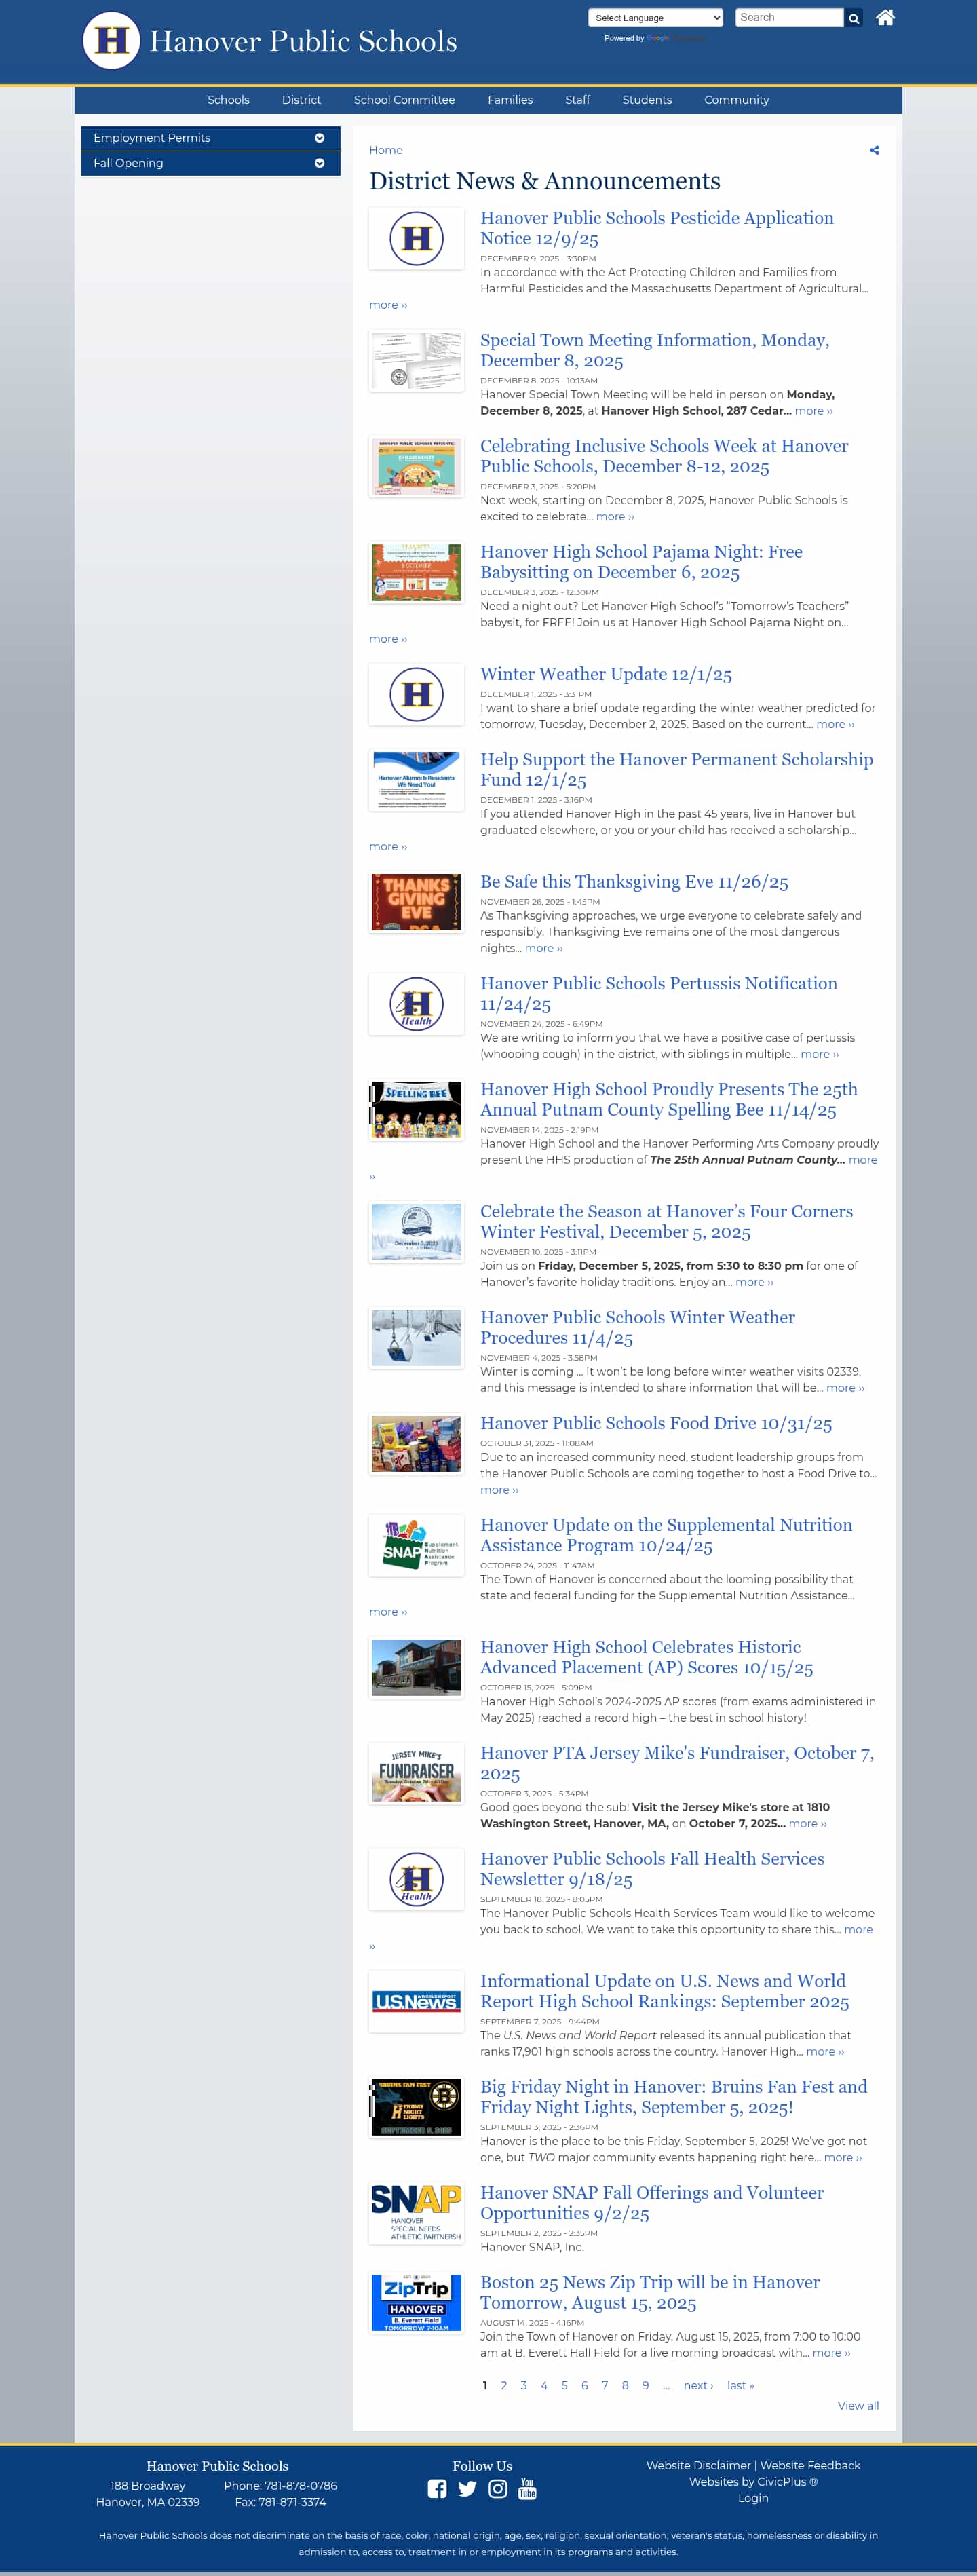Screen dimensions: 977x2576
Task: Open Pertussis Notification 11/24/25 article
Action: pyautogui.click(x=658, y=994)
